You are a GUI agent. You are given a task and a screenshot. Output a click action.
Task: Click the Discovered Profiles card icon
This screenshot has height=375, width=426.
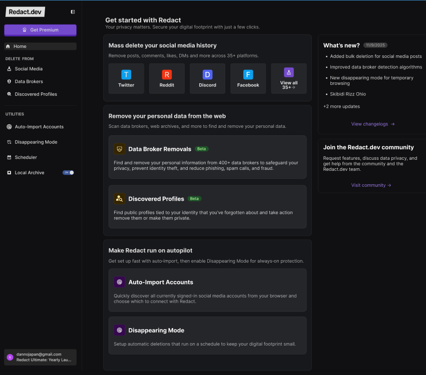119,199
